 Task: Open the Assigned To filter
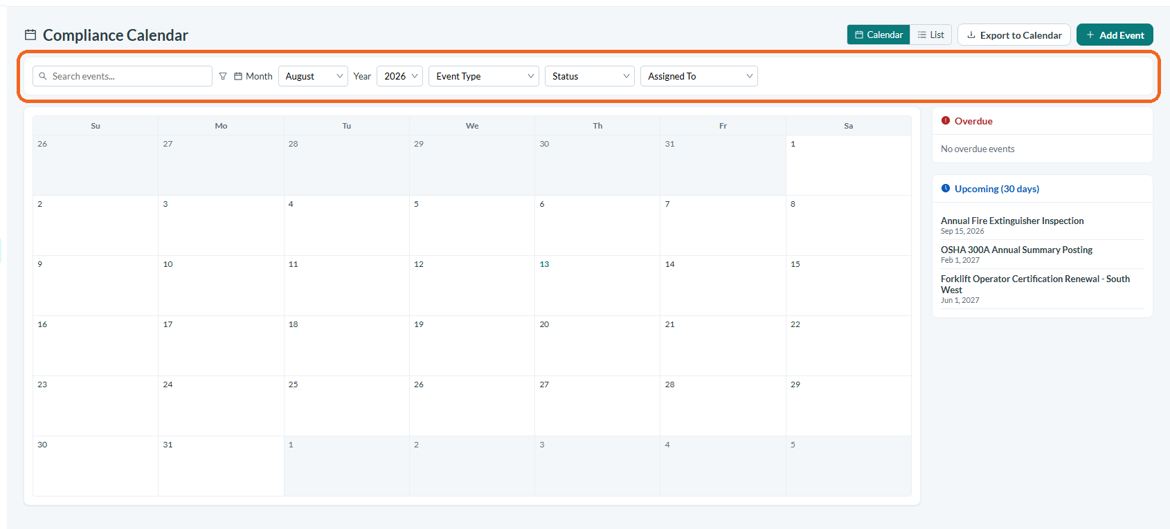pyautogui.click(x=699, y=76)
